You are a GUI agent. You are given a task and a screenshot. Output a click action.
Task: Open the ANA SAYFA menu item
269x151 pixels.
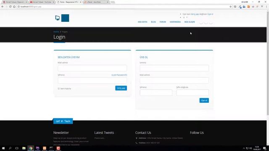[x=142, y=22]
